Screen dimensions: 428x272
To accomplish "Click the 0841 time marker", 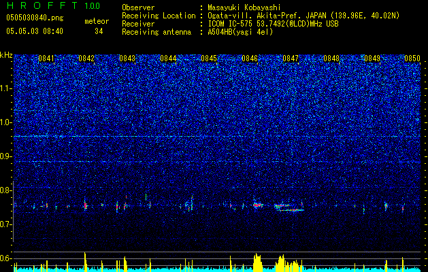I will [x=46, y=58].
